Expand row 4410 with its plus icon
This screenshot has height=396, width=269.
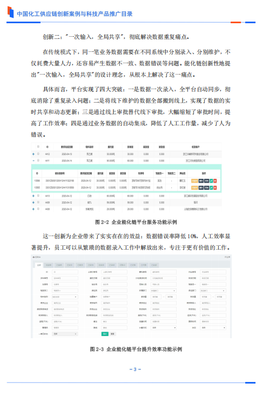(33, 196)
